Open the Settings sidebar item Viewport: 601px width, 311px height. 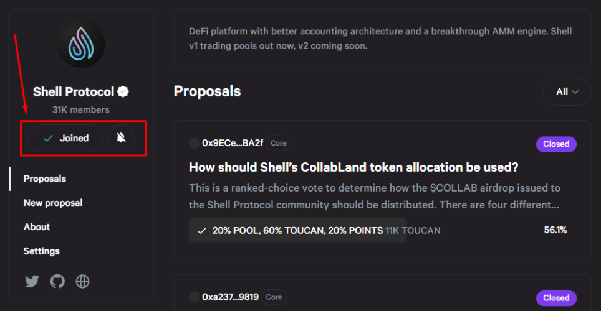tap(41, 251)
